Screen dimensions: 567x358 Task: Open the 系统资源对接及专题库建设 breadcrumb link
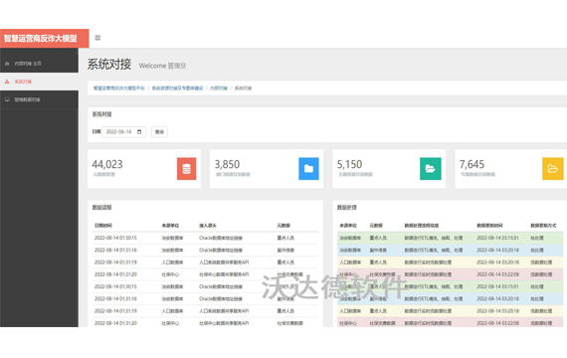(x=177, y=89)
